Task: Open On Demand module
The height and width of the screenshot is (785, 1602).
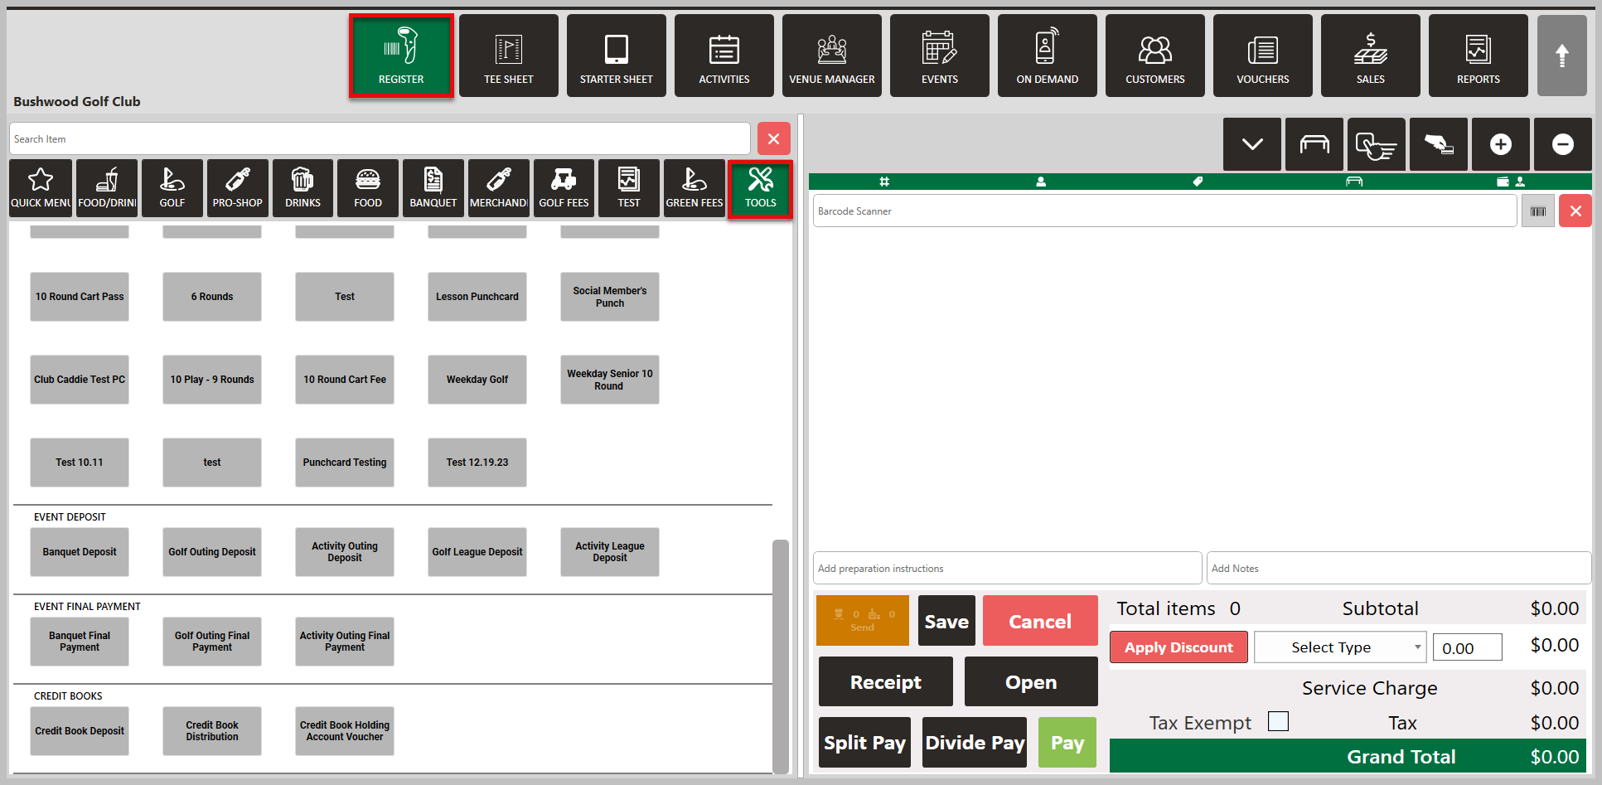Action: point(1048,56)
